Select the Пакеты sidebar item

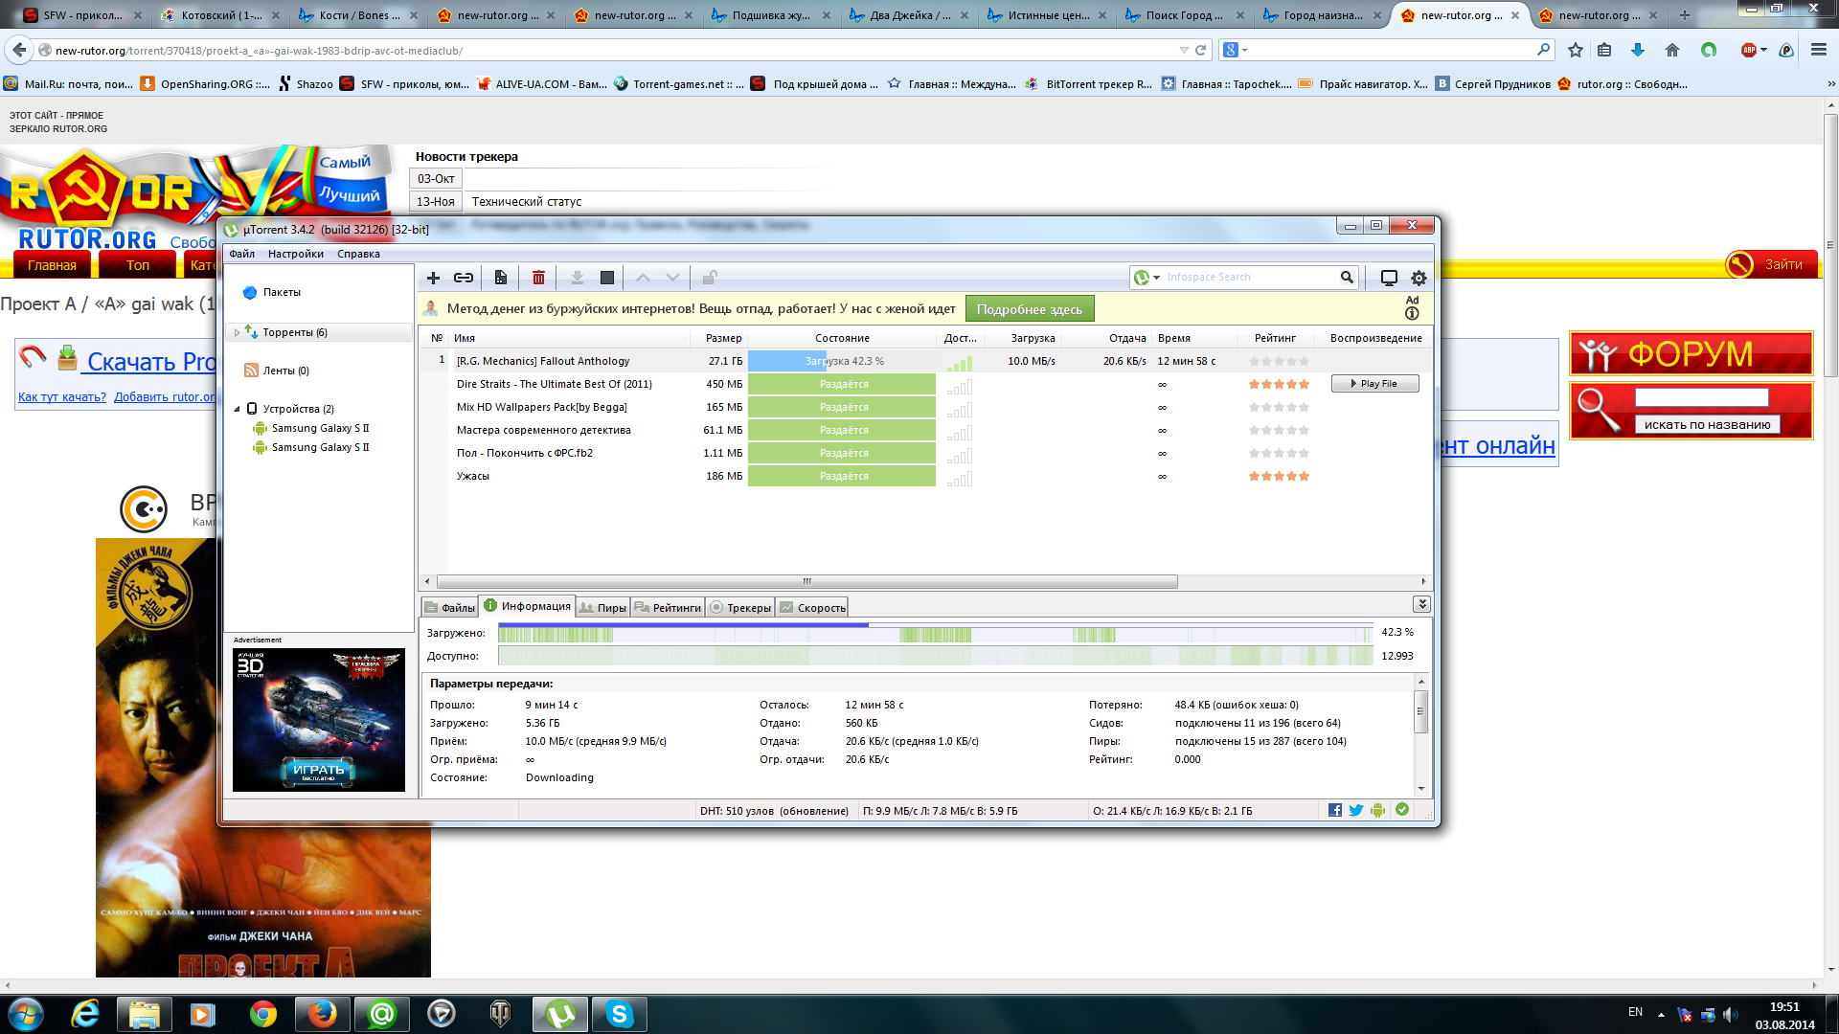pos(282,293)
